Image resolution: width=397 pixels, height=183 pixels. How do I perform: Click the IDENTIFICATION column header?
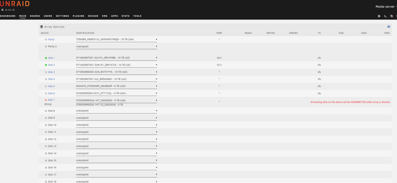(85, 33)
